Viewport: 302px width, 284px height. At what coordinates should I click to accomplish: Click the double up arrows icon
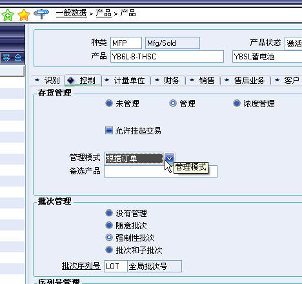point(18,57)
